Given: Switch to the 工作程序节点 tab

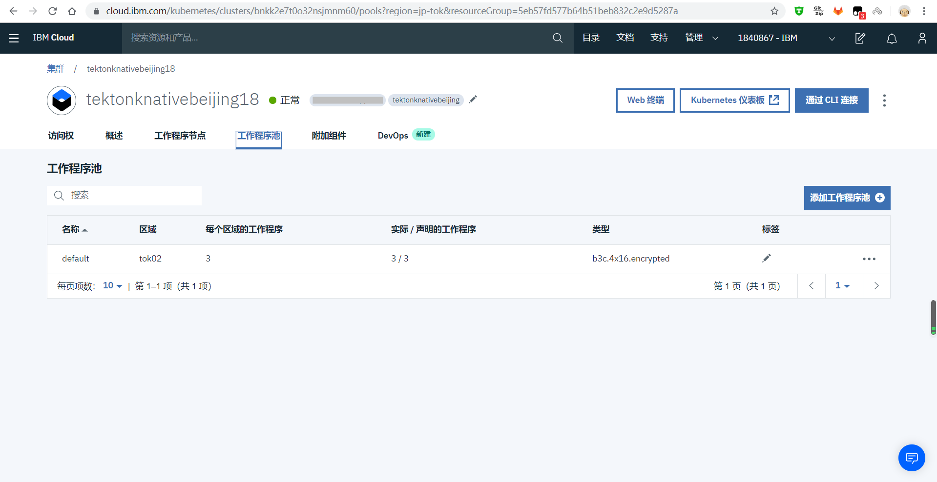Looking at the screenshot, I should point(180,136).
